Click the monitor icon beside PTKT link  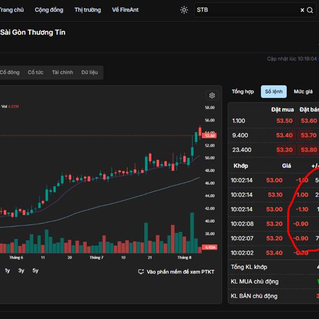[x=141, y=272]
